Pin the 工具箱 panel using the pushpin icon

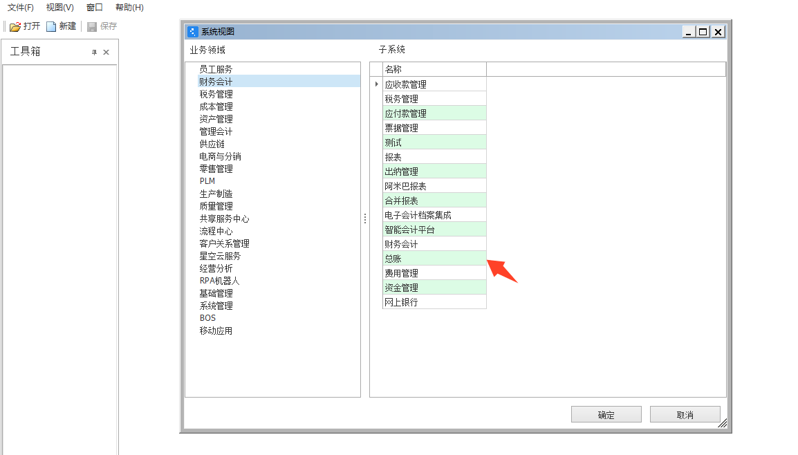click(93, 51)
